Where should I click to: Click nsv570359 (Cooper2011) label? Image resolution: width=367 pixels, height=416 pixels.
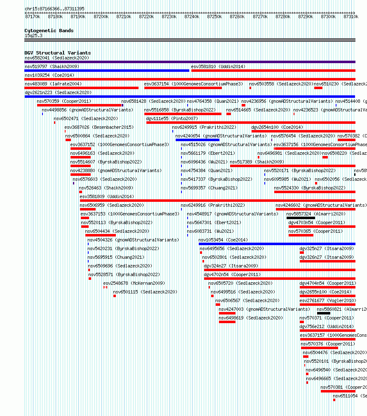click(64, 102)
